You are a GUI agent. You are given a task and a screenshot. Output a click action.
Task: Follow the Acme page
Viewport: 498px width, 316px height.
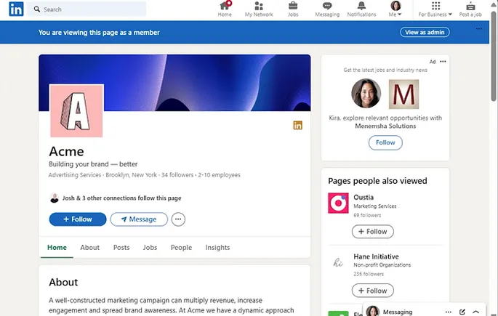[78, 219]
